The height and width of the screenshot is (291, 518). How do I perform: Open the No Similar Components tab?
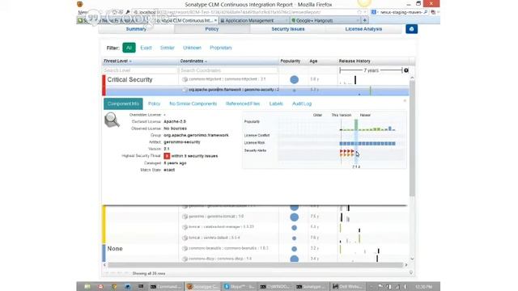pyautogui.click(x=193, y=103)
